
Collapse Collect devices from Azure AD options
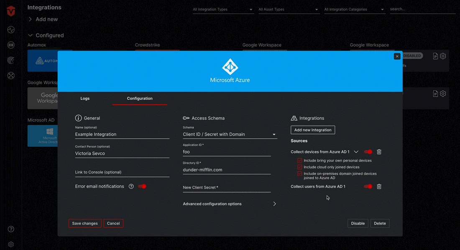point(356,152)
